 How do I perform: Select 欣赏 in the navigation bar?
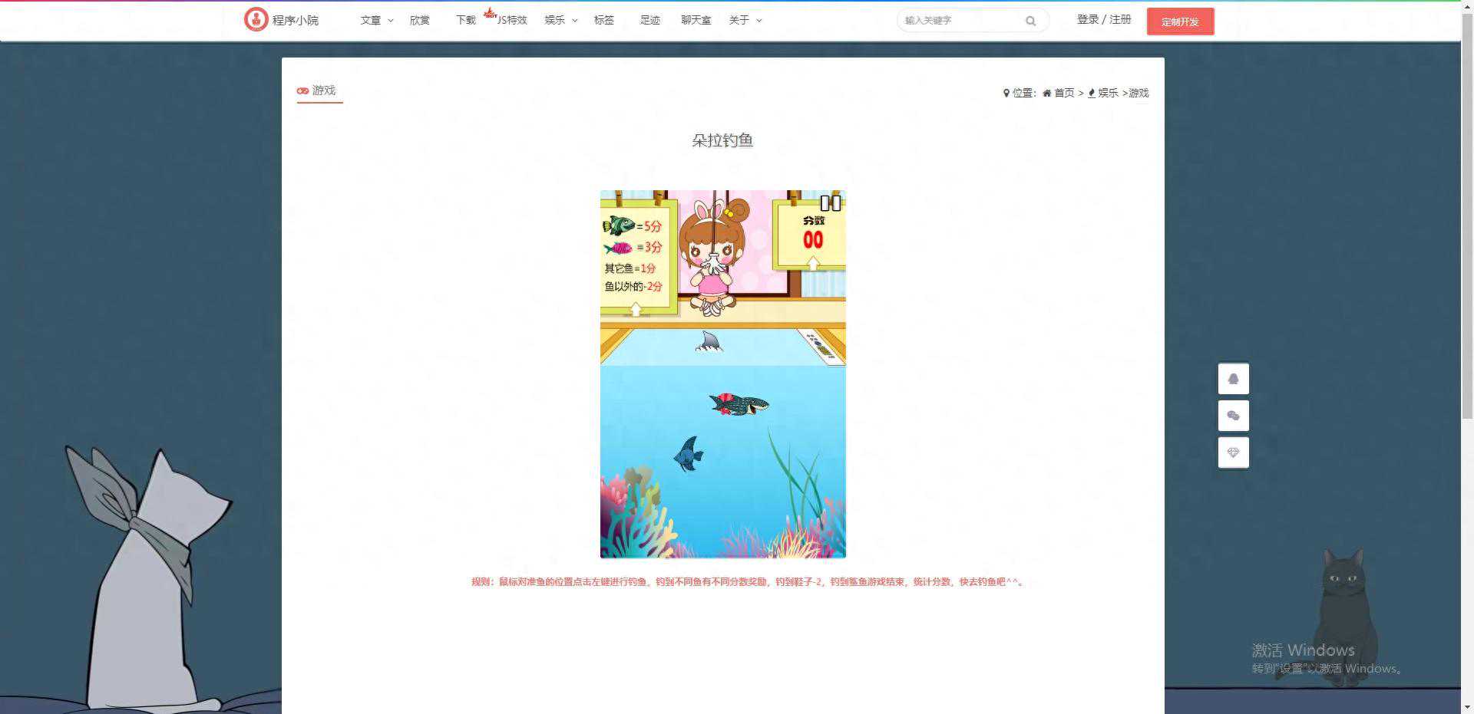[x=419, y=21]
